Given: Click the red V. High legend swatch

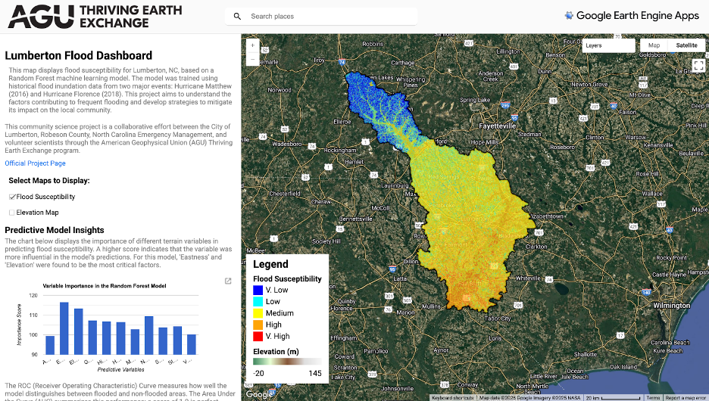Looking at the screenshot, I should click(258, 336).
